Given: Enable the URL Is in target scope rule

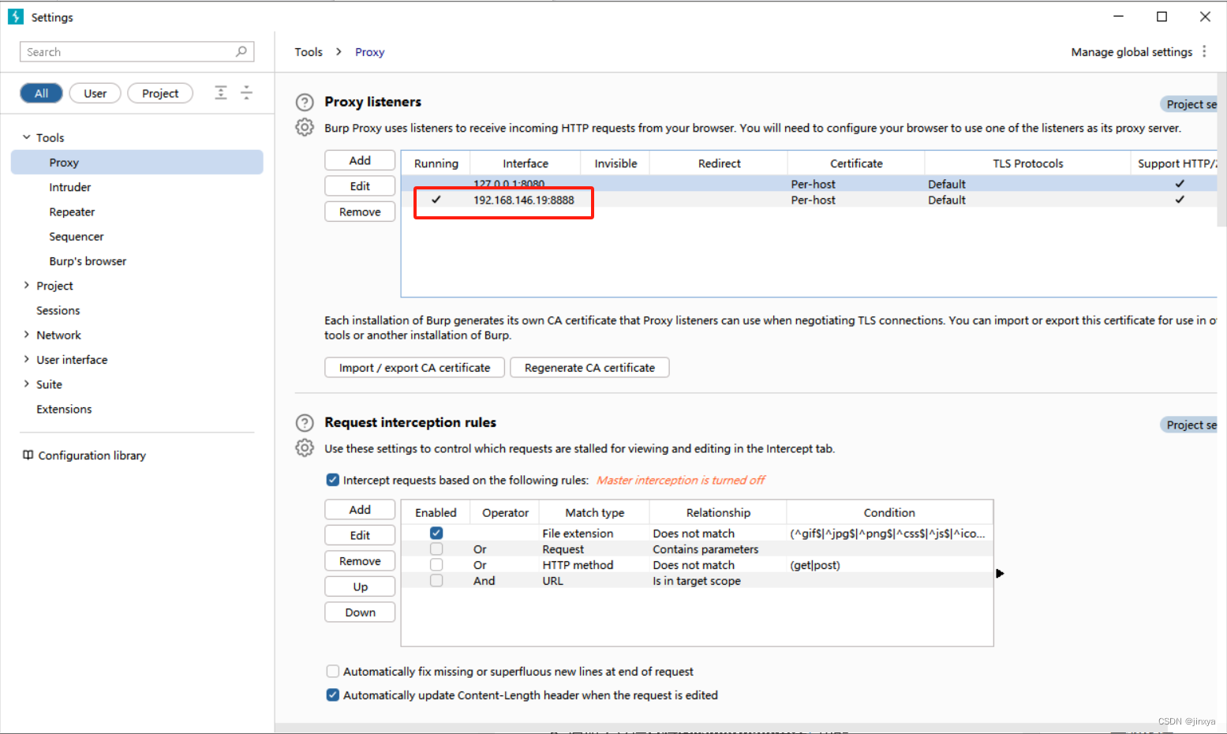Looking at the screenshot, I should [436, 581].
